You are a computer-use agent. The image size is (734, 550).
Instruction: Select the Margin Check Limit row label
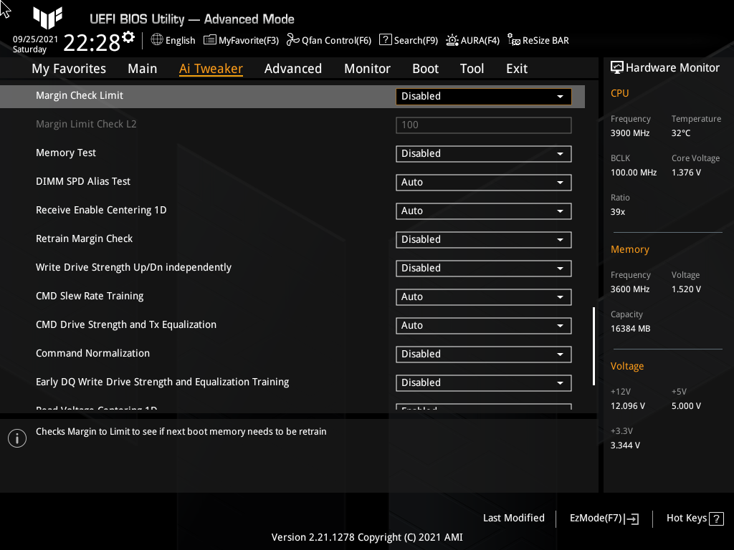click(80, 95)
